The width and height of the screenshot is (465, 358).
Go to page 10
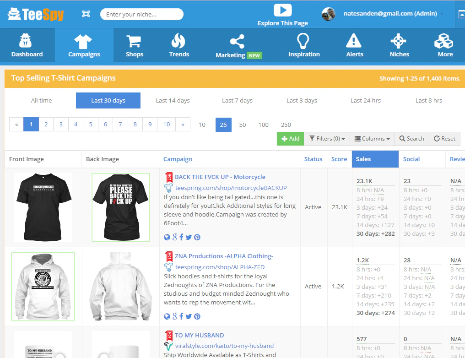[x=167, y=124]
